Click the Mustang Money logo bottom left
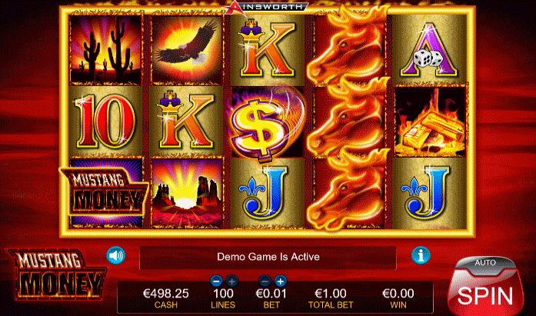 click(x=57, y=275)
